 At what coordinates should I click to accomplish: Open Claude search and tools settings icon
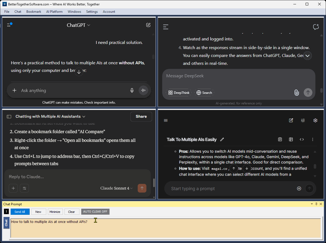pyautogui.click(x=24, y=188)
